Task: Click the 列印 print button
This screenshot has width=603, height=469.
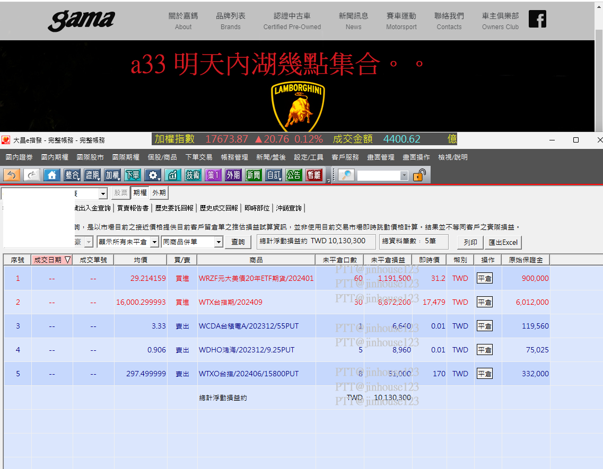Action: click(470, 242)
